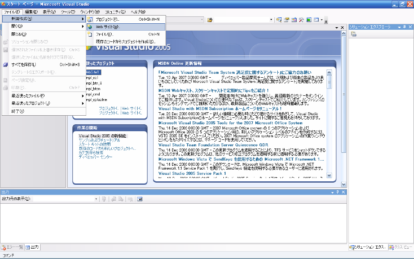Open サンプルおよびチュートリアル link

click(x=99, y=140)
